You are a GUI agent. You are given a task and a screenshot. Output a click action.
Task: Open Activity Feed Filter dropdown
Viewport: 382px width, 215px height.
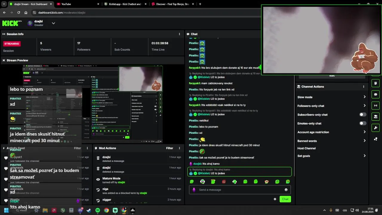[77, 148]
